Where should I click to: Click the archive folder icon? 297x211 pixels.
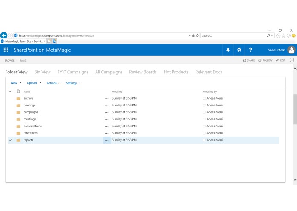(x=18, y=98)
